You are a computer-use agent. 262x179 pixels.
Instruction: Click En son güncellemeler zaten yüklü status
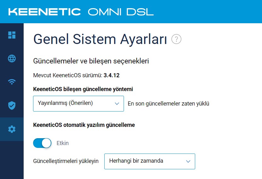coord(168,104)
